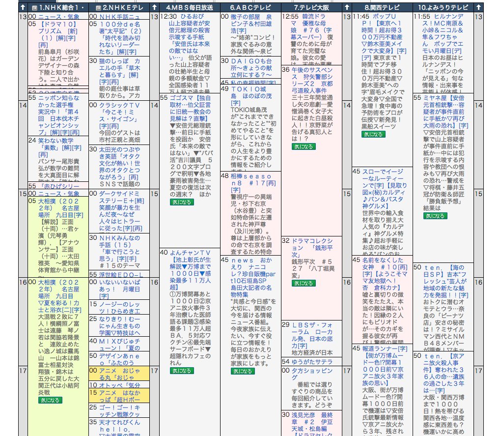Open the 7.テレビ大阪 channel header
Viewport: 501px width, 436px height.
pyautogui.click(x=311, y=7)
